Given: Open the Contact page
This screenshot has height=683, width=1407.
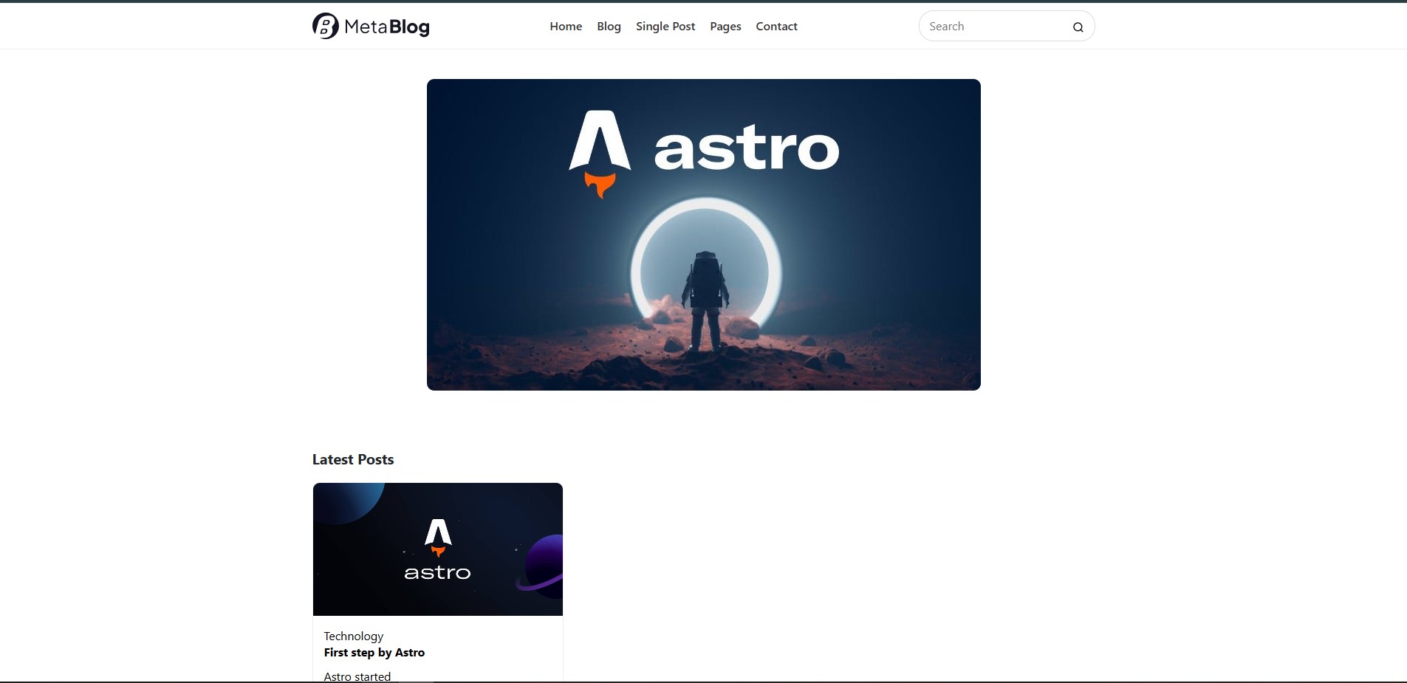Looking at the screenshot, I should [776, 27].
